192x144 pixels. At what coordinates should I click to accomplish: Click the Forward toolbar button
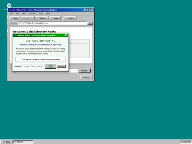(x=27, y=18)
